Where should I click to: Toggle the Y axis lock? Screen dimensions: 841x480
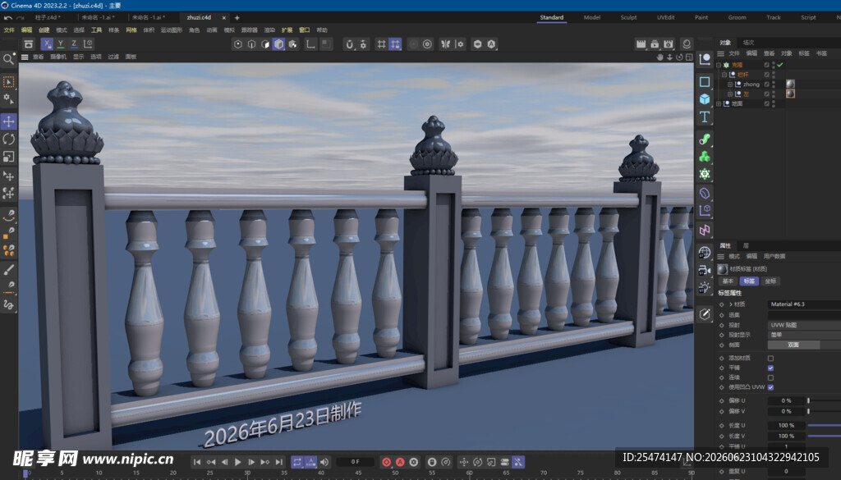(61, 44)
